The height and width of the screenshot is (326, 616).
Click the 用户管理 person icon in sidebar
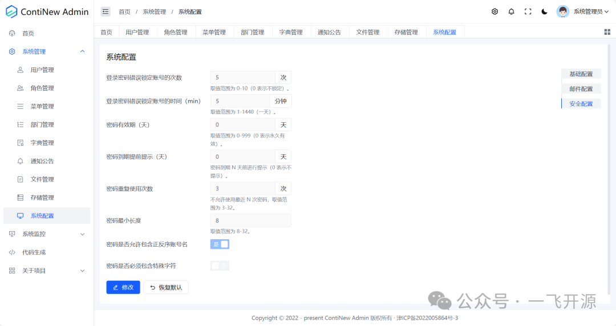point(21,70)
